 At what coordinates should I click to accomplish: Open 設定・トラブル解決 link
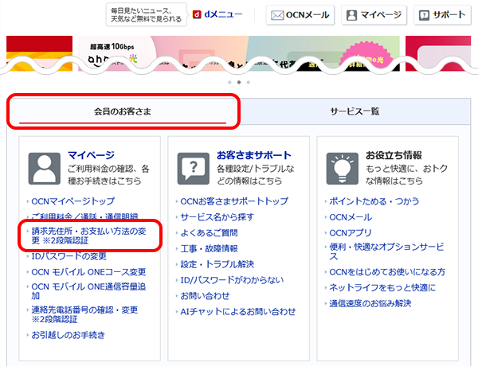click(217, 264)
